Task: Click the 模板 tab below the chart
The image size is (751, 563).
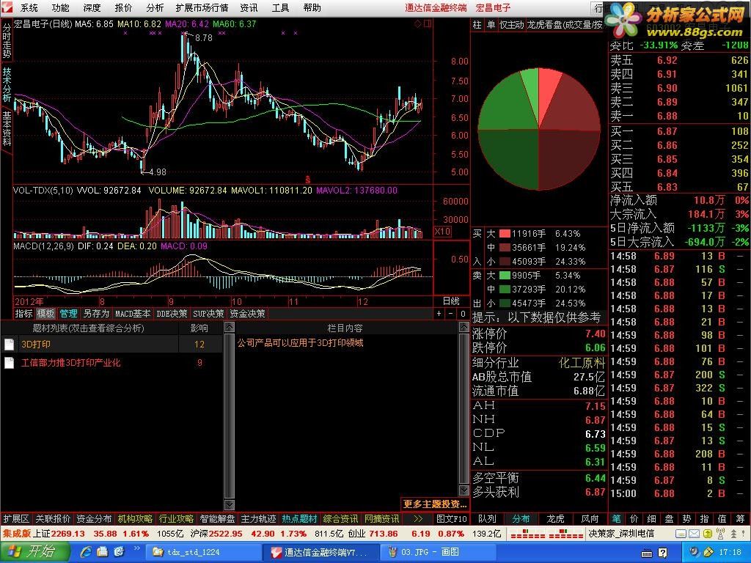Action: tap(45, 314)
